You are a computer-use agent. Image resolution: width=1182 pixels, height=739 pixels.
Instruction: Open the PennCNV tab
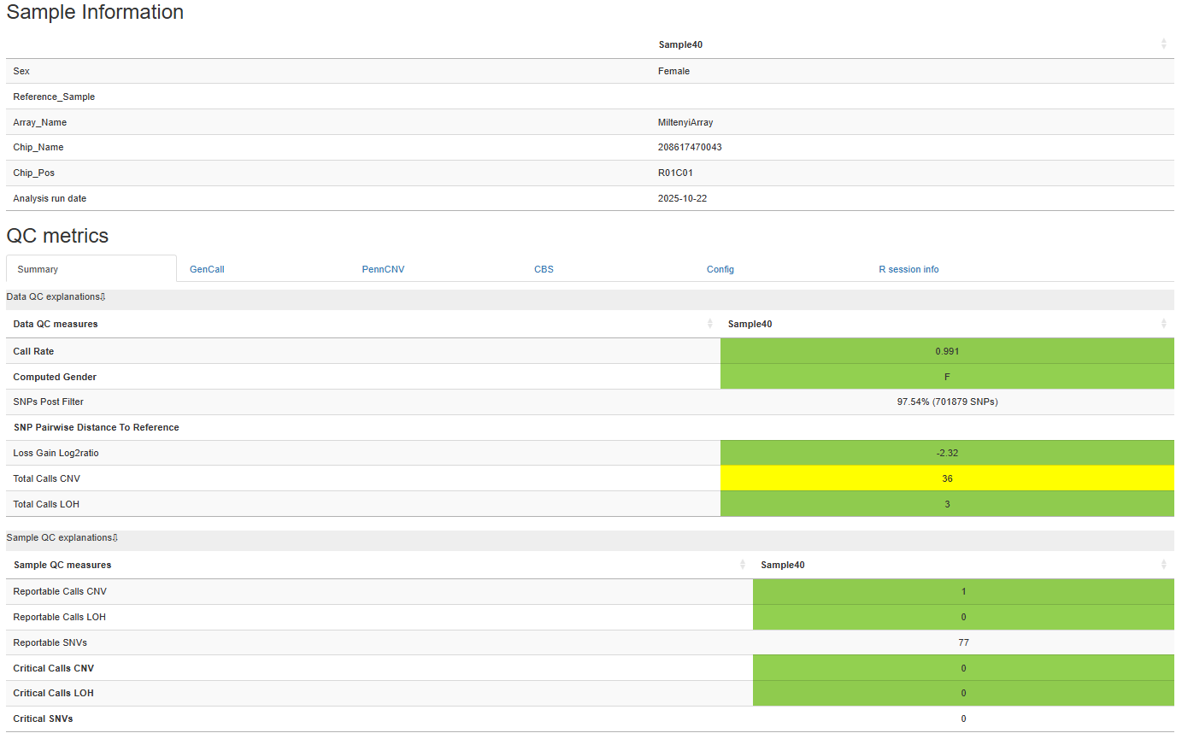[383, 269]
